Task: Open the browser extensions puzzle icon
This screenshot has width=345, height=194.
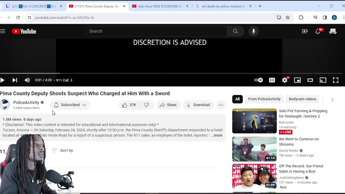Action: [x=301, y=18]
